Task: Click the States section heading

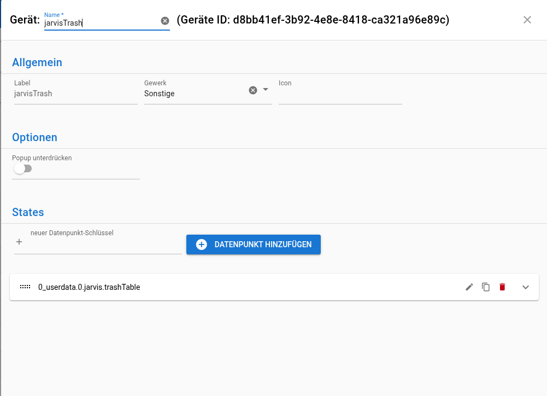Action: coord(28,212)
